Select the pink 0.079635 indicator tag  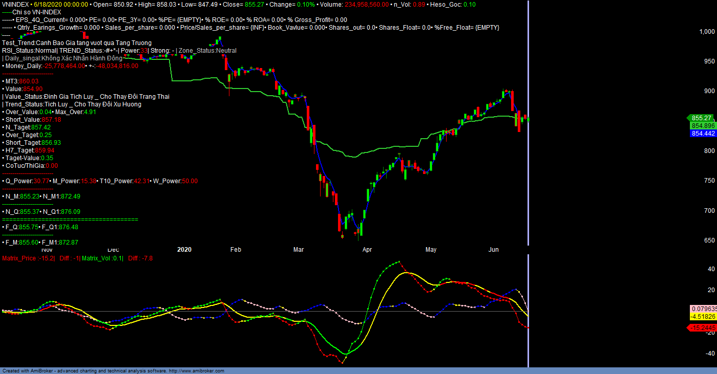tap(703, 309)
